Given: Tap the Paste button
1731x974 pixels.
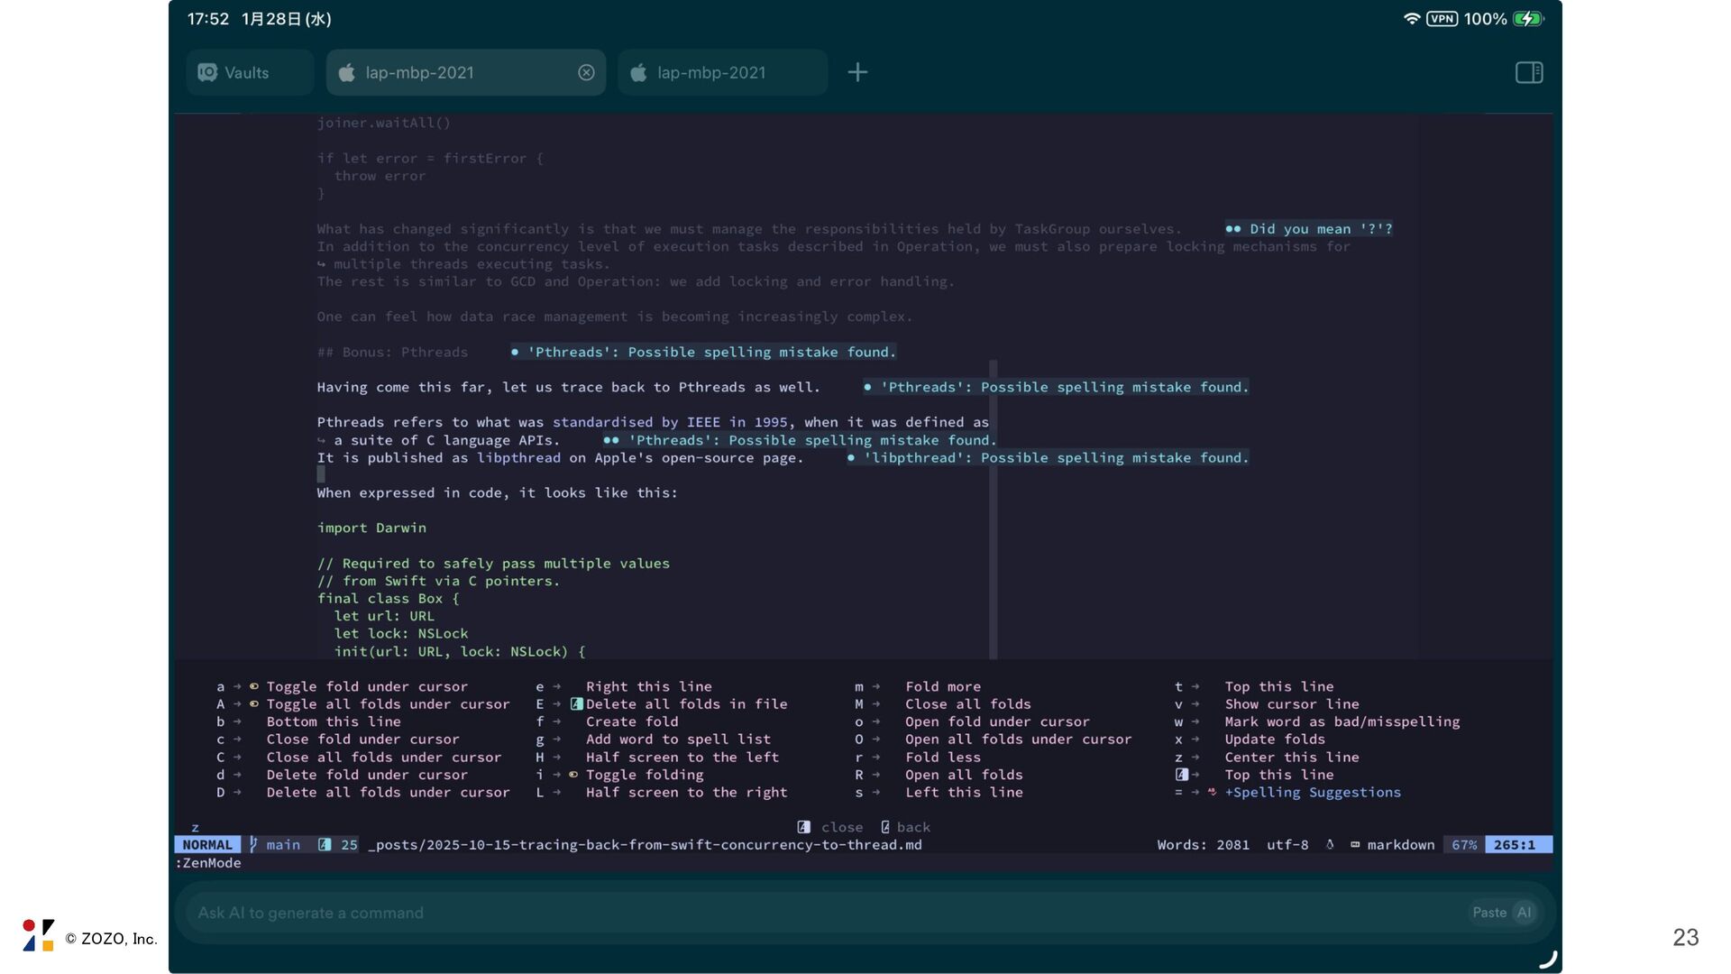Looking at the screenshot, I should (1489, 913).
